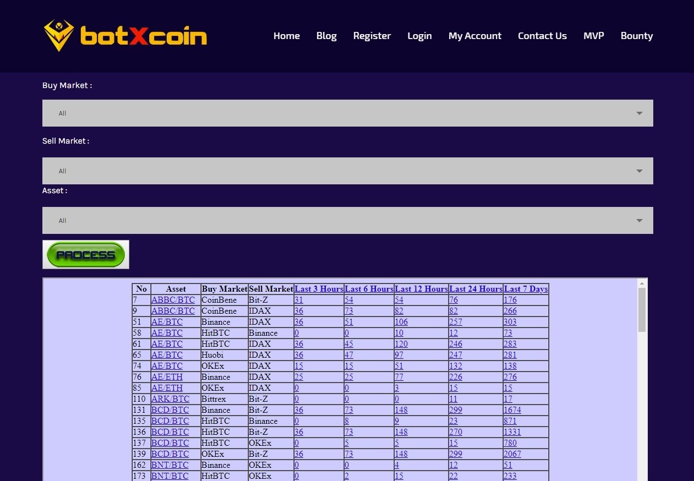Select the 'Buy Market' column header

pos(225,289)
